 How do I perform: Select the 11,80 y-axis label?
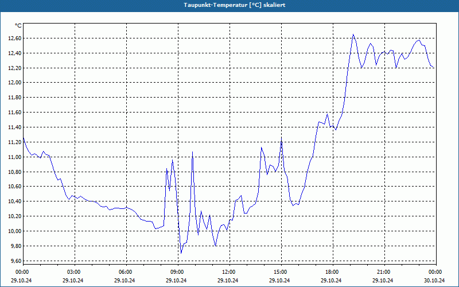tap(15, 98)
